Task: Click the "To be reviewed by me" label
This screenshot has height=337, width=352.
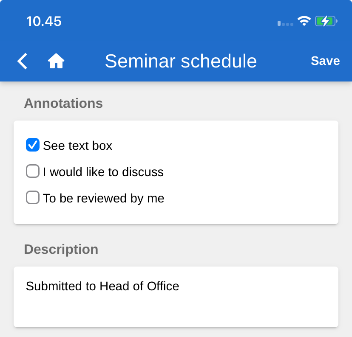Action: tap(103, 198)
